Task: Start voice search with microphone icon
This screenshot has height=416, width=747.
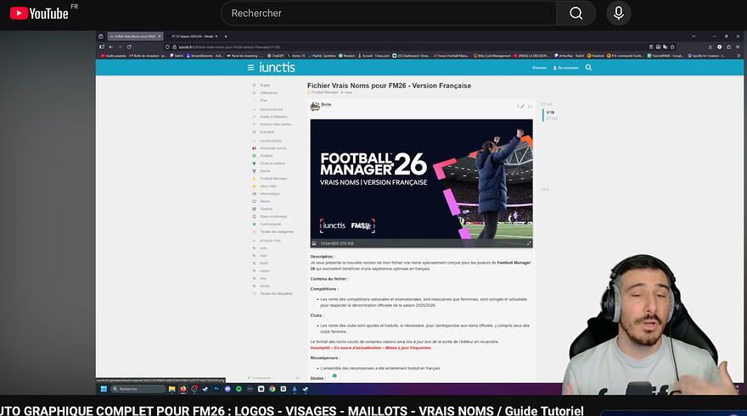Action: click(x=619, y=14)
